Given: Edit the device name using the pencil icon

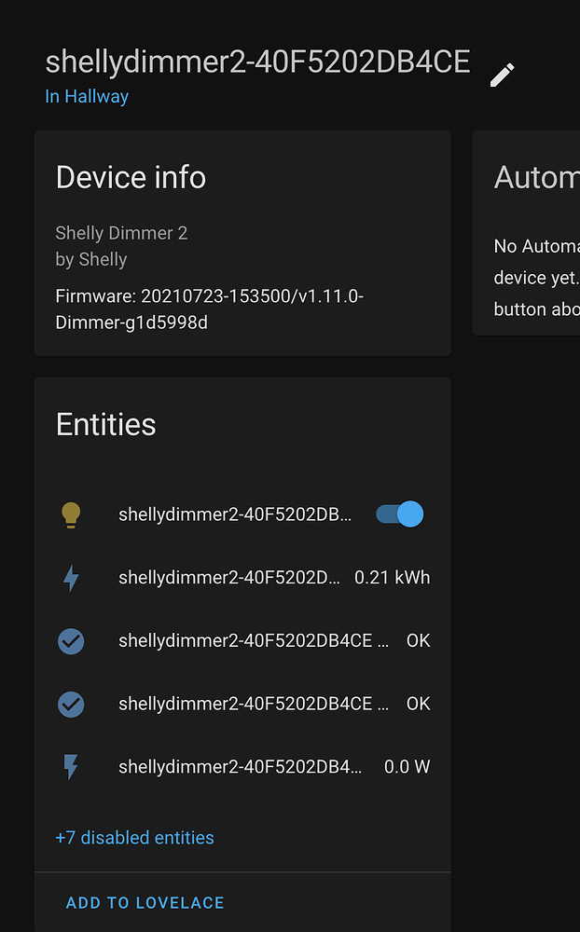Looking at the screenshot, I should [x=502, y=75].
